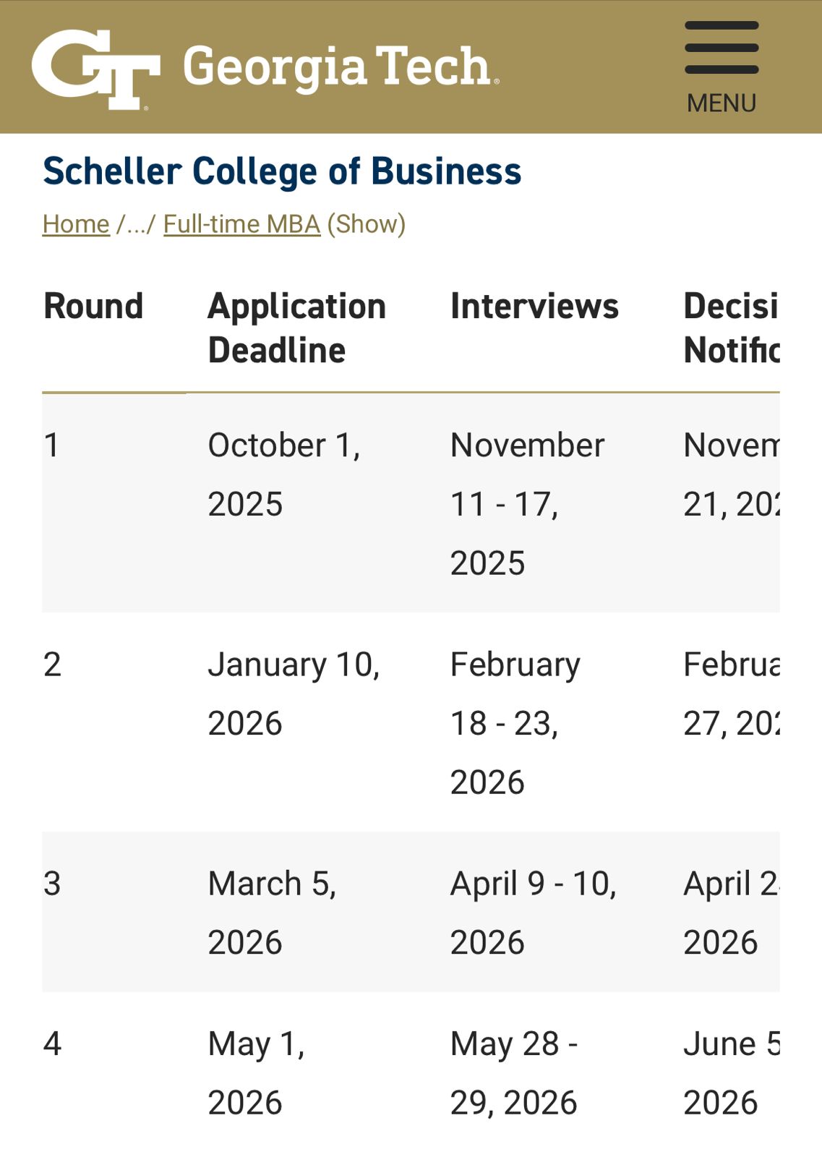Screen dimensions: 822x1157
Task: Select the October 1, 2025 deadline cell
Action: [x=284, y=474]
